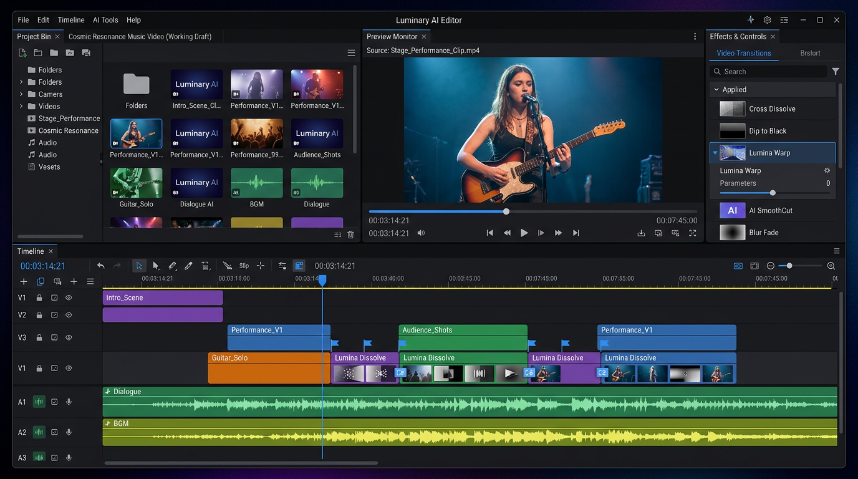
Task: Open the AI Tools menu
Action: [106, 20]
